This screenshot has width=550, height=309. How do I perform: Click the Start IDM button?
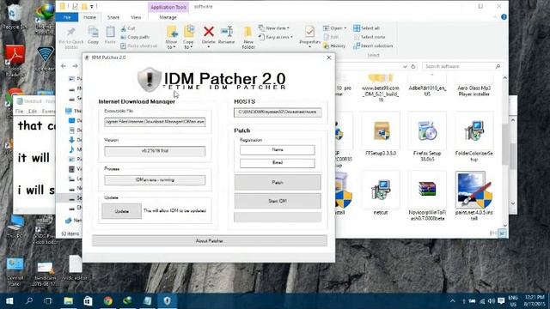click(x=278, y=201)
